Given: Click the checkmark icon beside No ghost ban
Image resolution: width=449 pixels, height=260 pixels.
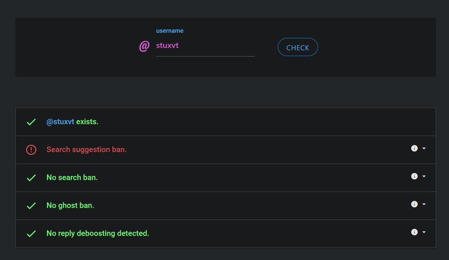Looking at the screenshot, I should point(31,206).
